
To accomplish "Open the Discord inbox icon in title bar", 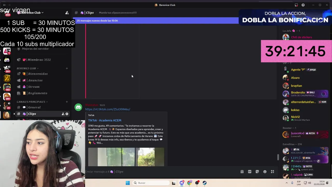I will point(296,5).
